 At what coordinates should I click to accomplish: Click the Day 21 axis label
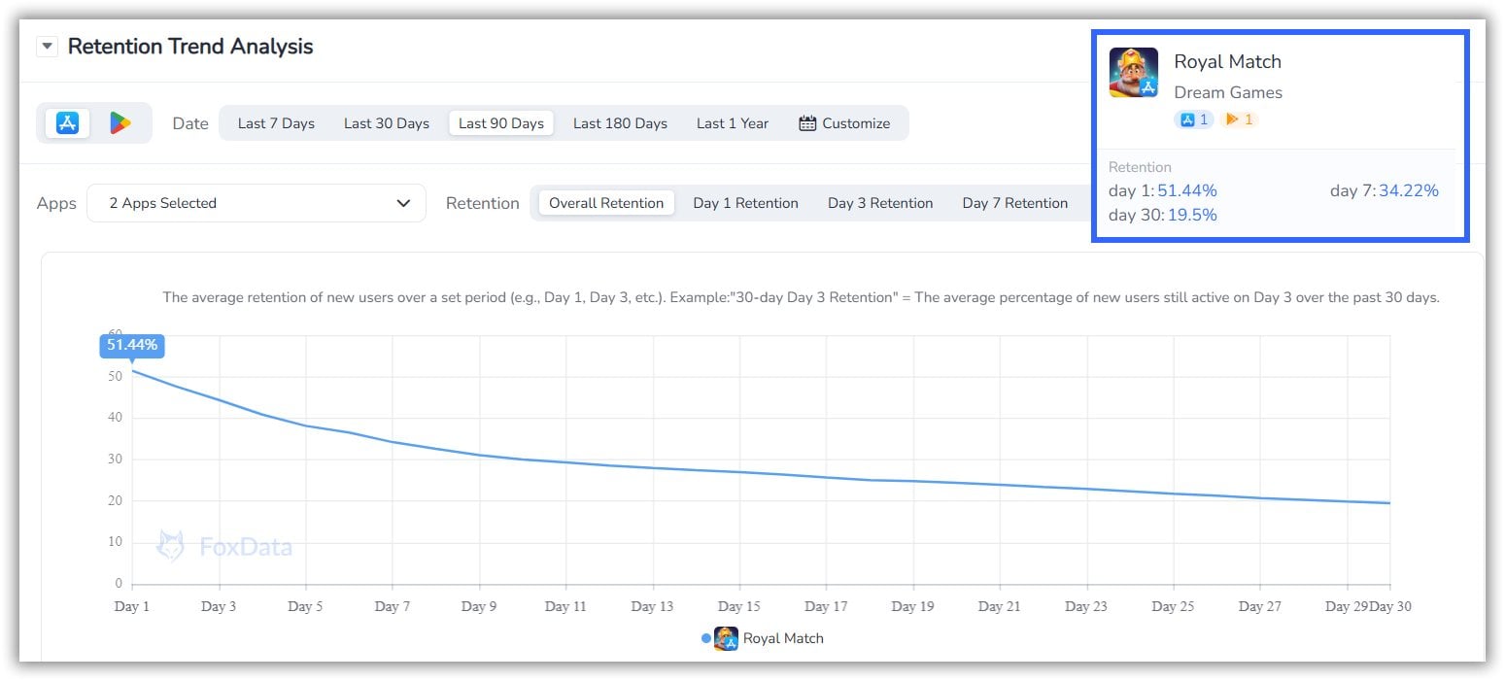[1000, 606]
